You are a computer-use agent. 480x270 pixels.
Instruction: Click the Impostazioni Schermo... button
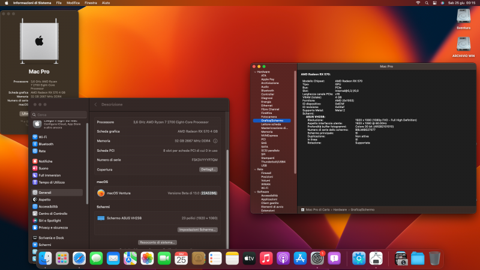pyautogui.click(x=197, y=230)
